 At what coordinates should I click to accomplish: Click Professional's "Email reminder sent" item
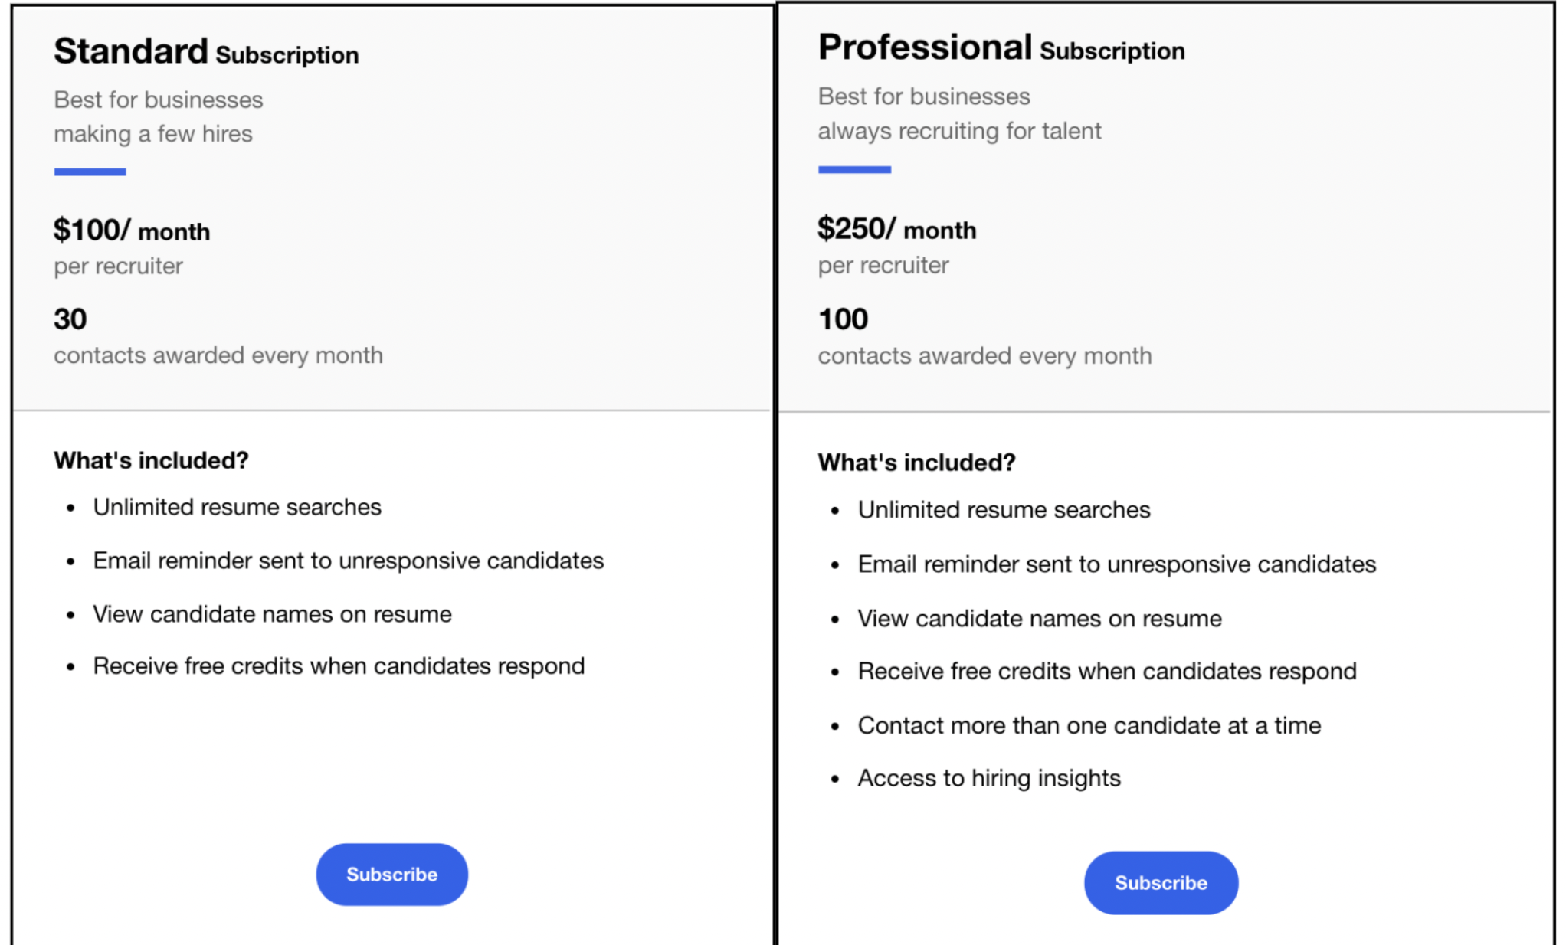pos(1116,564)
